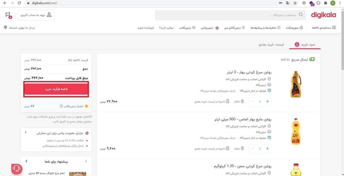Open the support chat icon bottom-left
344x176 pixels.
click(16, 169)
